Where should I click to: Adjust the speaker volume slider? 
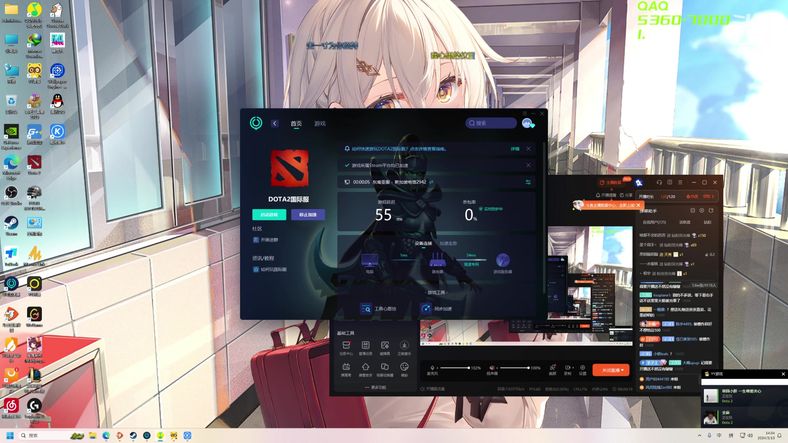coord(515,368)
